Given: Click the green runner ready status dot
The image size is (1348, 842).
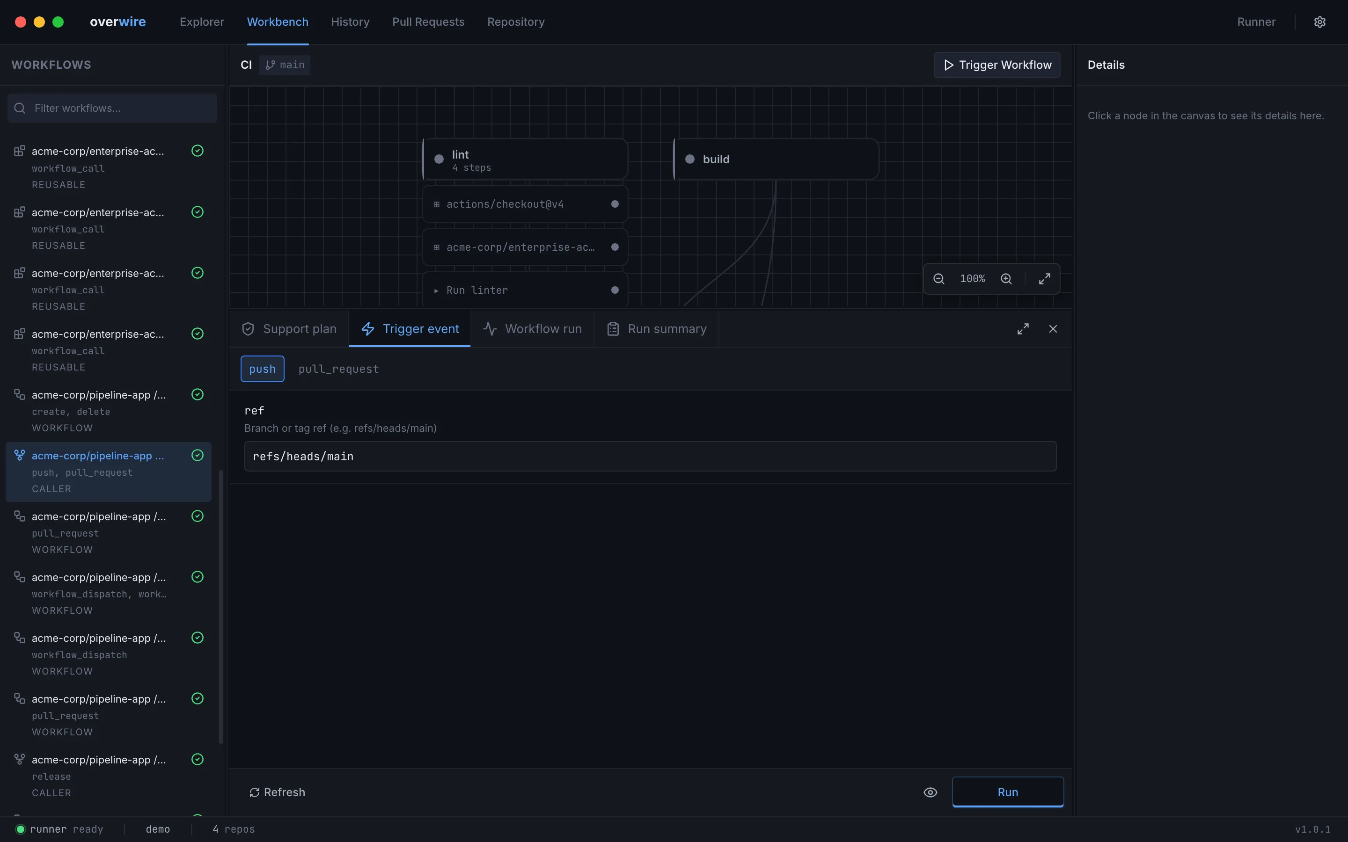Looking at the screenshot, I should 21,829.
